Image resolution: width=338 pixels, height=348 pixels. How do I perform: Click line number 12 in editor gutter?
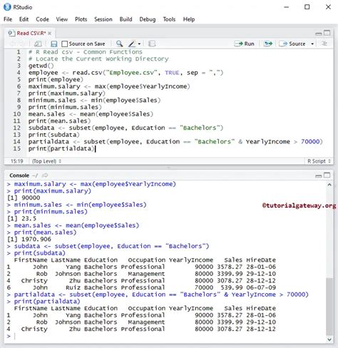17,128
